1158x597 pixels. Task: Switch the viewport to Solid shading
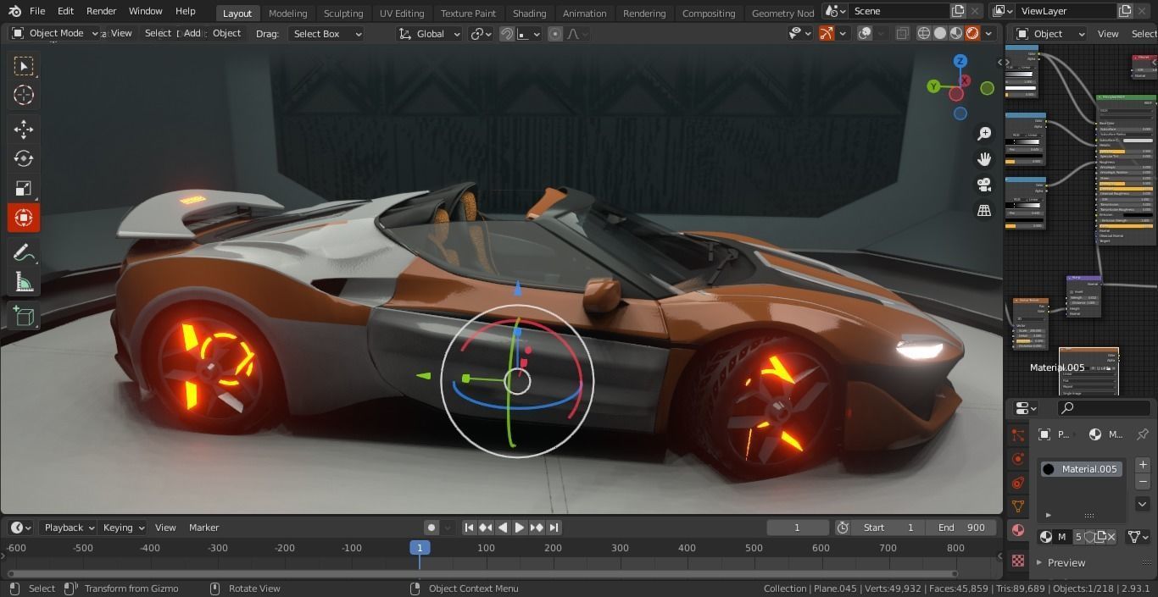tap(940, 32)
